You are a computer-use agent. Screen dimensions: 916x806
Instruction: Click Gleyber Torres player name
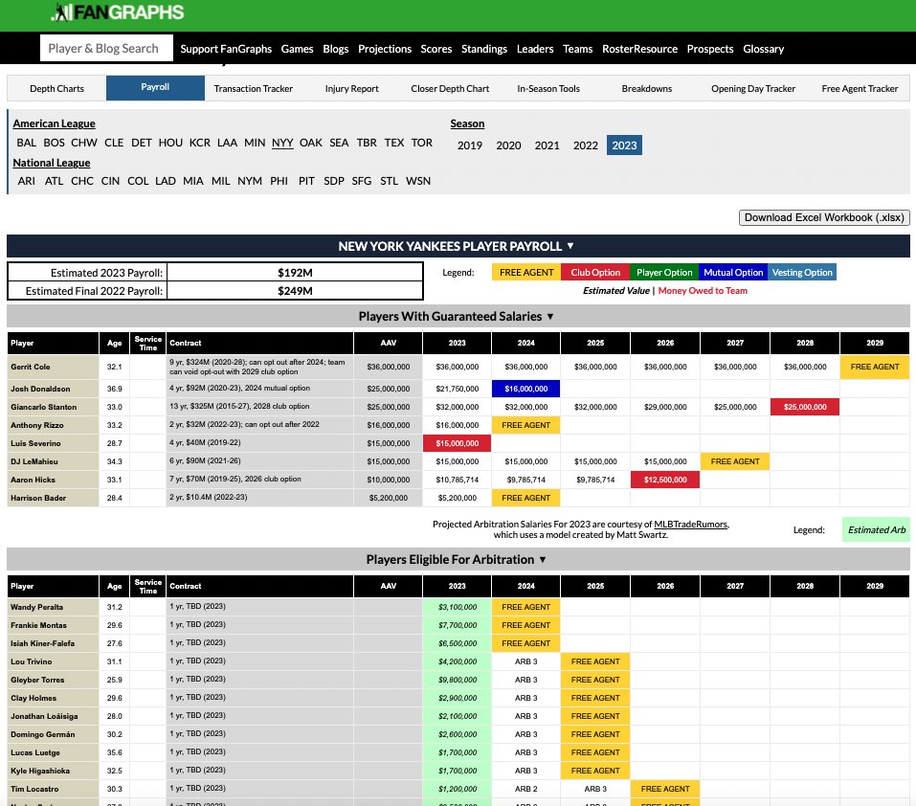point(37,680)
